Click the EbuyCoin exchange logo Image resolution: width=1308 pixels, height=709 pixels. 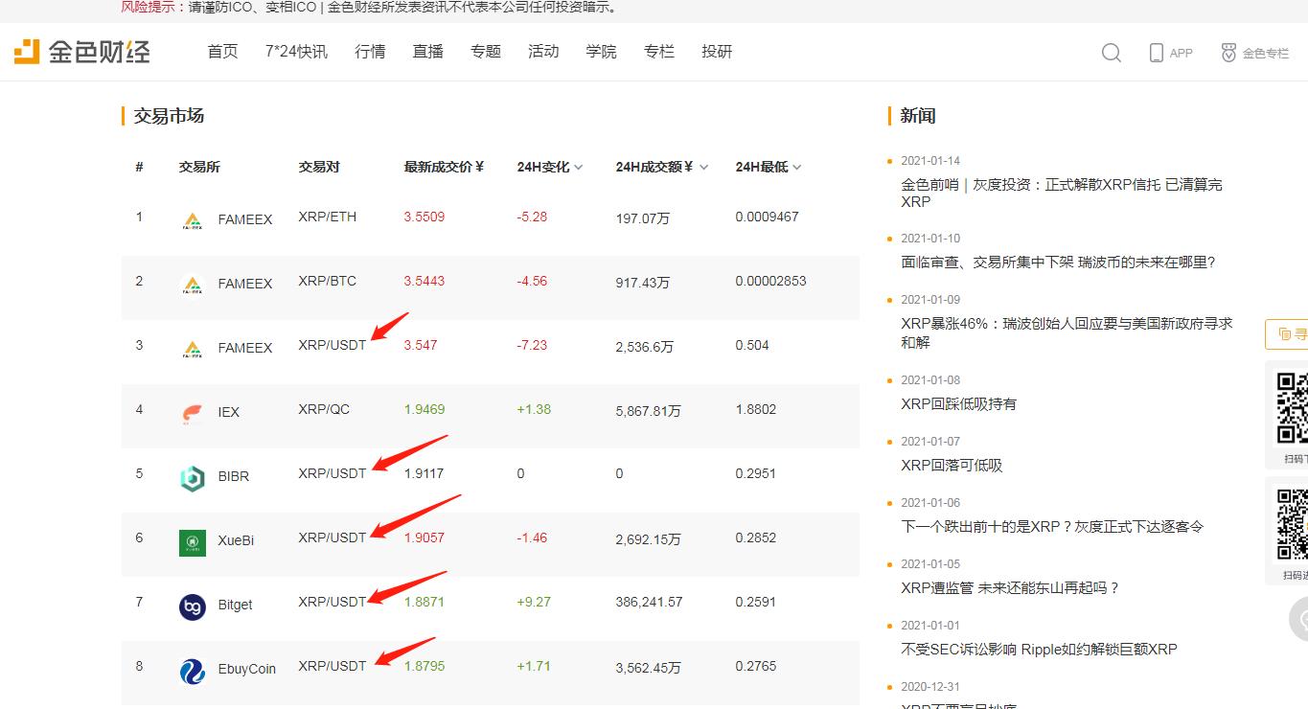[192, 668]
